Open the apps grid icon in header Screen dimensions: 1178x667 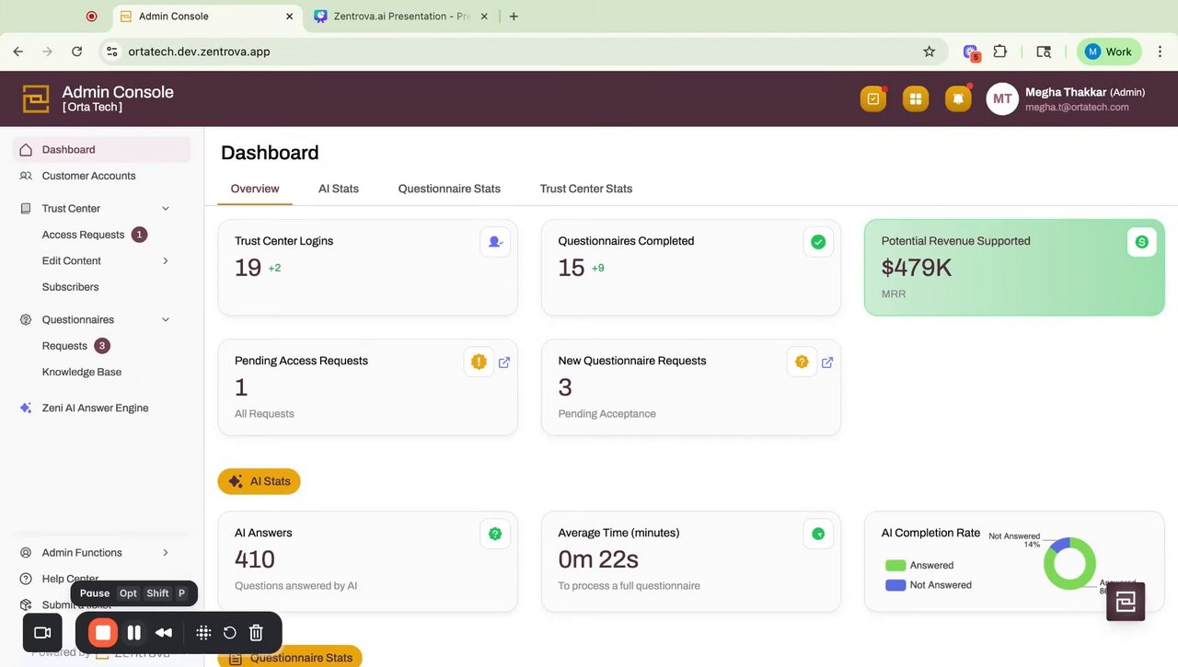tap(916, 98)
